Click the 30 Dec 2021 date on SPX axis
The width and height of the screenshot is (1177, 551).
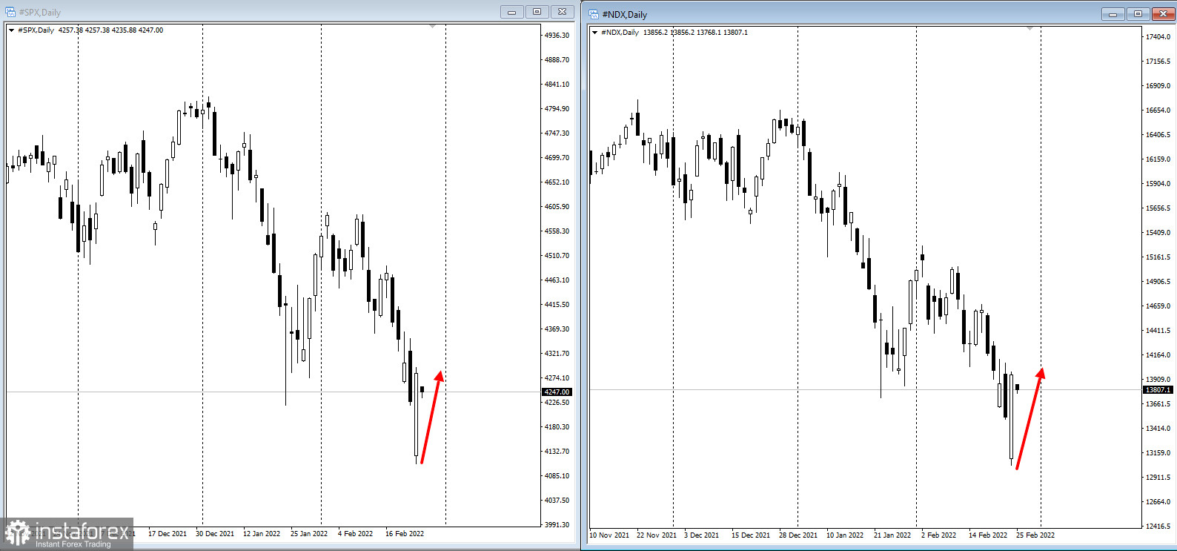215,534
